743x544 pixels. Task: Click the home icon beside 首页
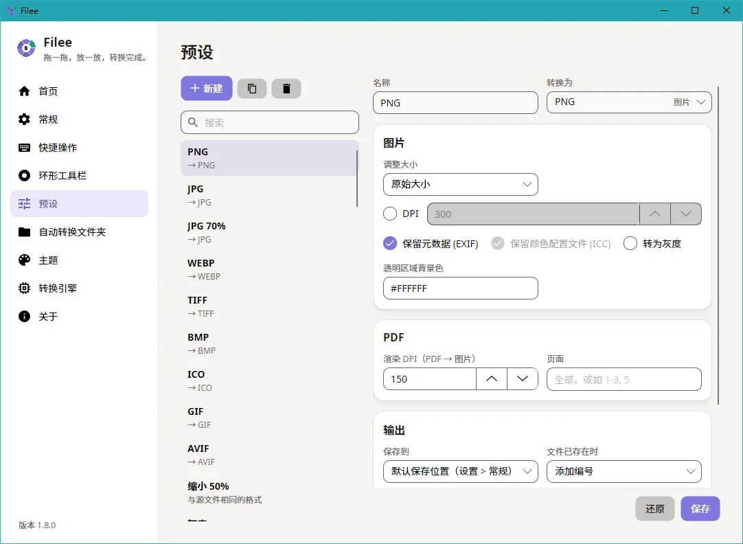pyautogui.click(x=24, y=91)
